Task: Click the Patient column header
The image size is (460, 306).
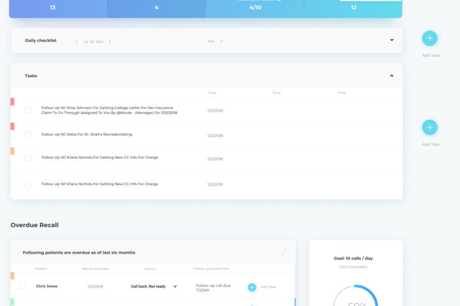Action: [41, 269]
